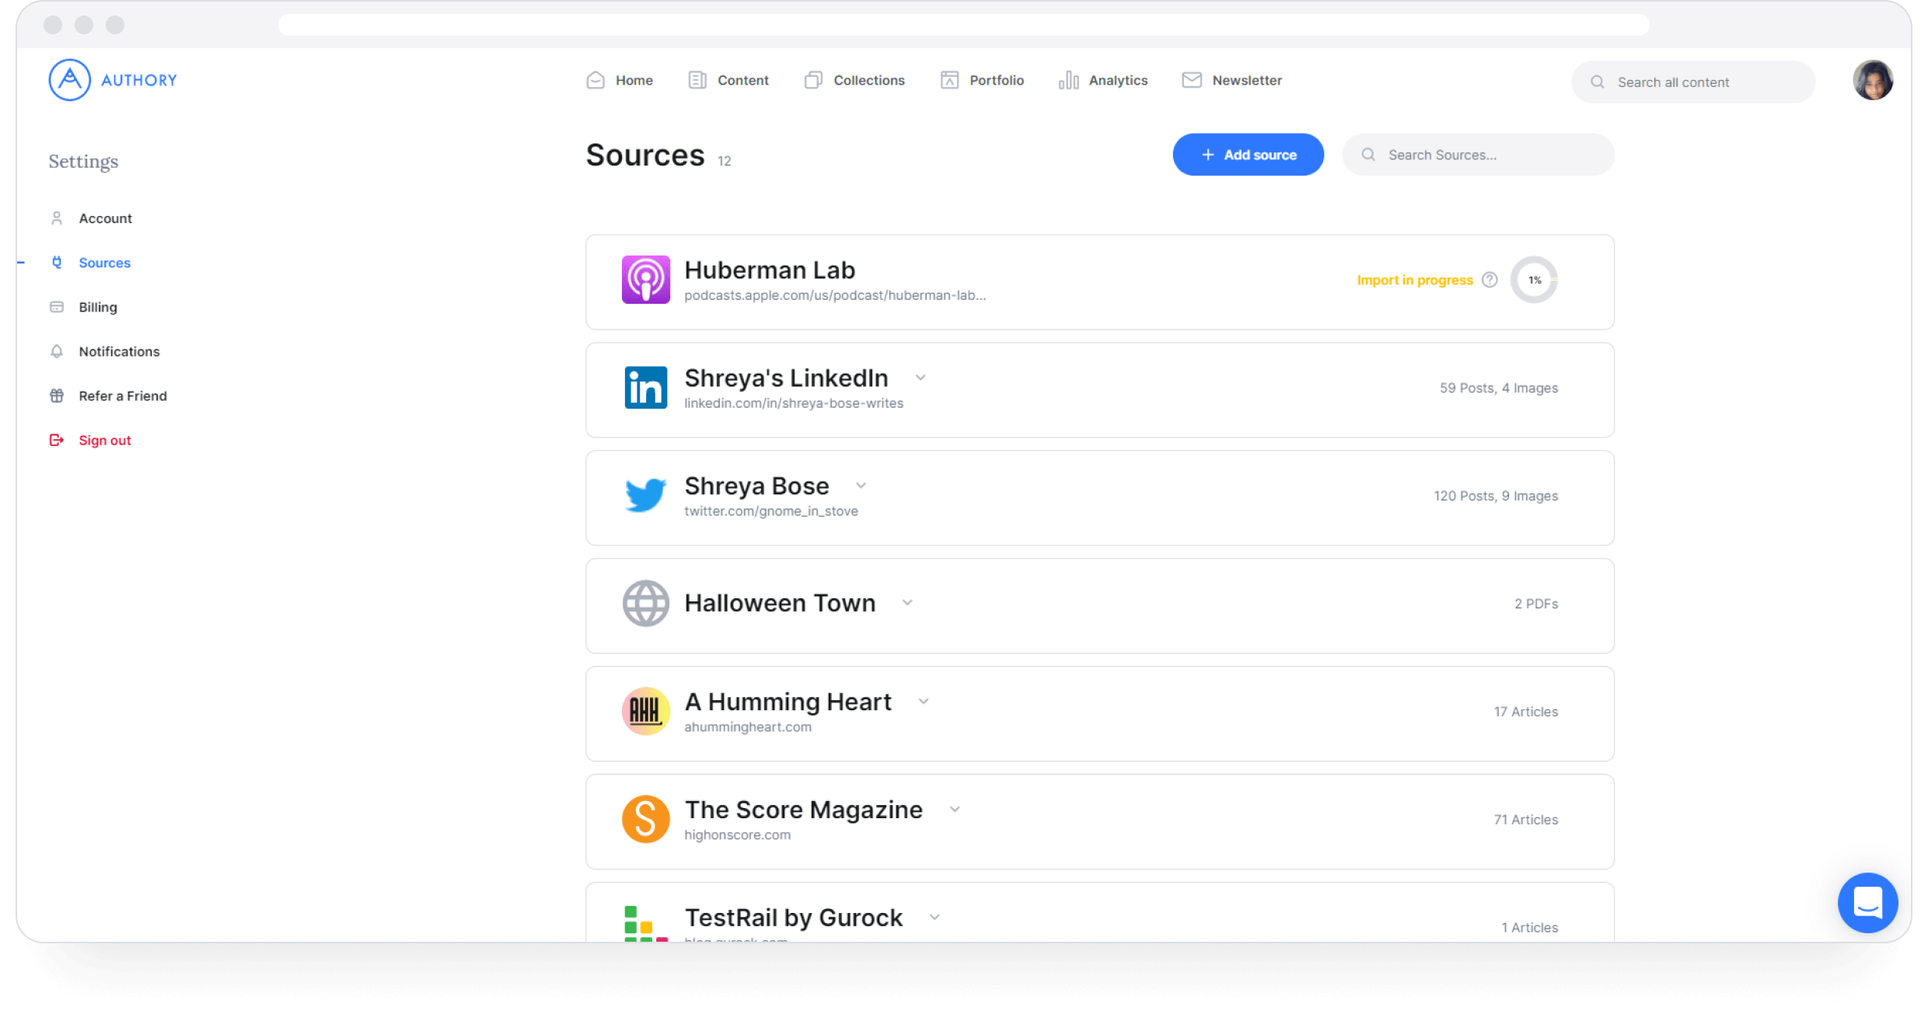Open the Content tab

coord(728,80)
